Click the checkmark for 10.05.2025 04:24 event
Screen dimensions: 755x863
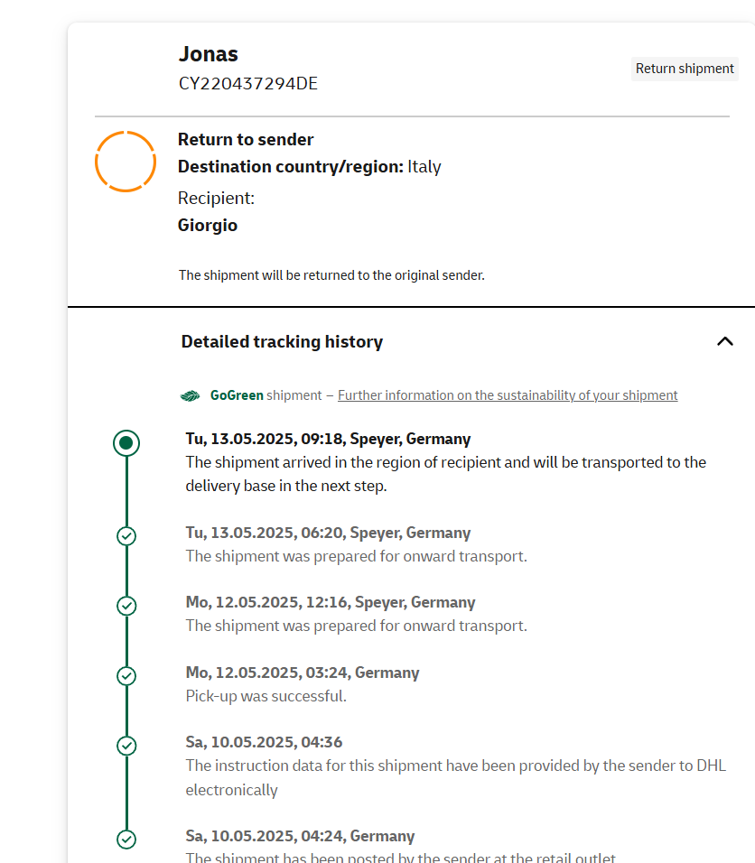point(126,840)
